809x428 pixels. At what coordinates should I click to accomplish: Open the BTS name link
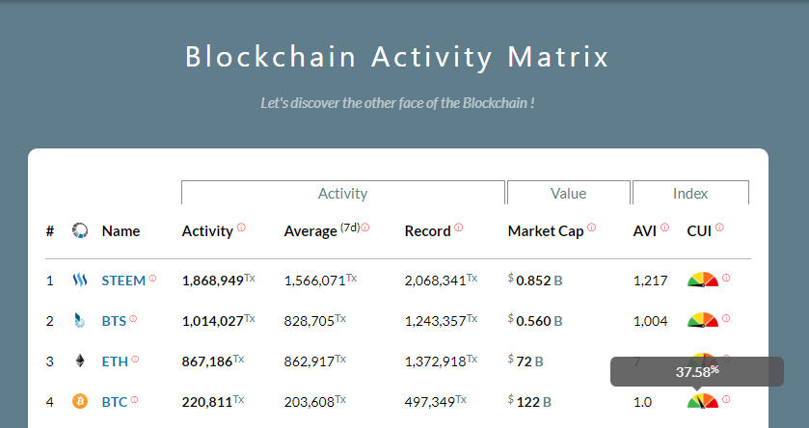[114, 321]
